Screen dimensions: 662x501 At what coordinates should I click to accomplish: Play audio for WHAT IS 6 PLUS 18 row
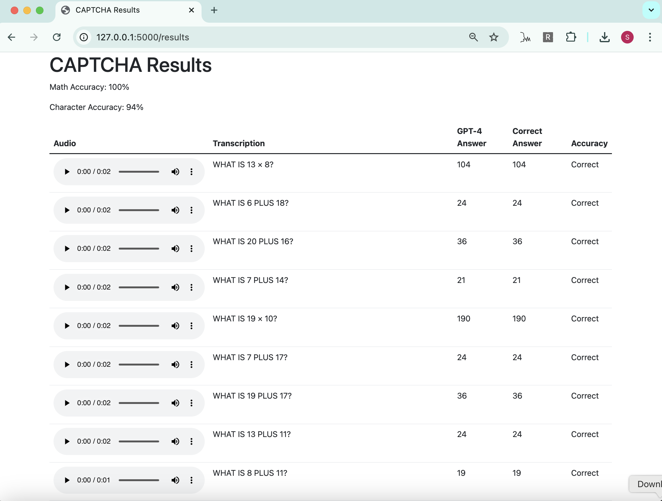(x=67, y=210)
